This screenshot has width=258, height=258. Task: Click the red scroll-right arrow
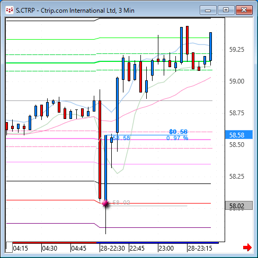(x=247, y=247)
